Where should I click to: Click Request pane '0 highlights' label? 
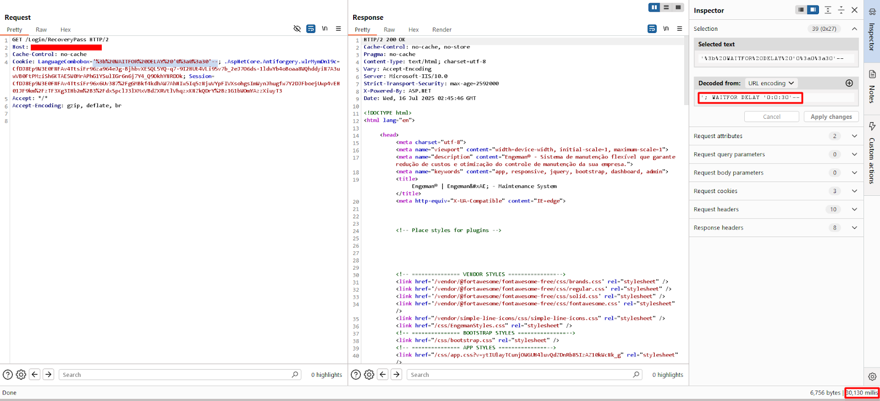(x=327, y=375)
